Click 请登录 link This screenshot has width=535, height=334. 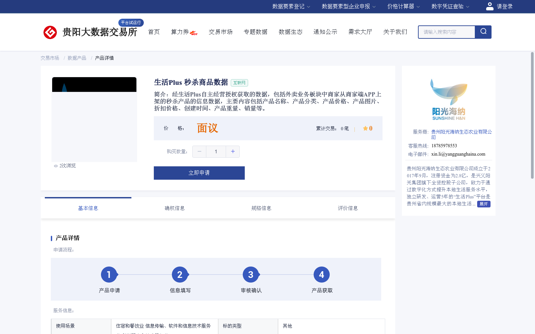505,6
